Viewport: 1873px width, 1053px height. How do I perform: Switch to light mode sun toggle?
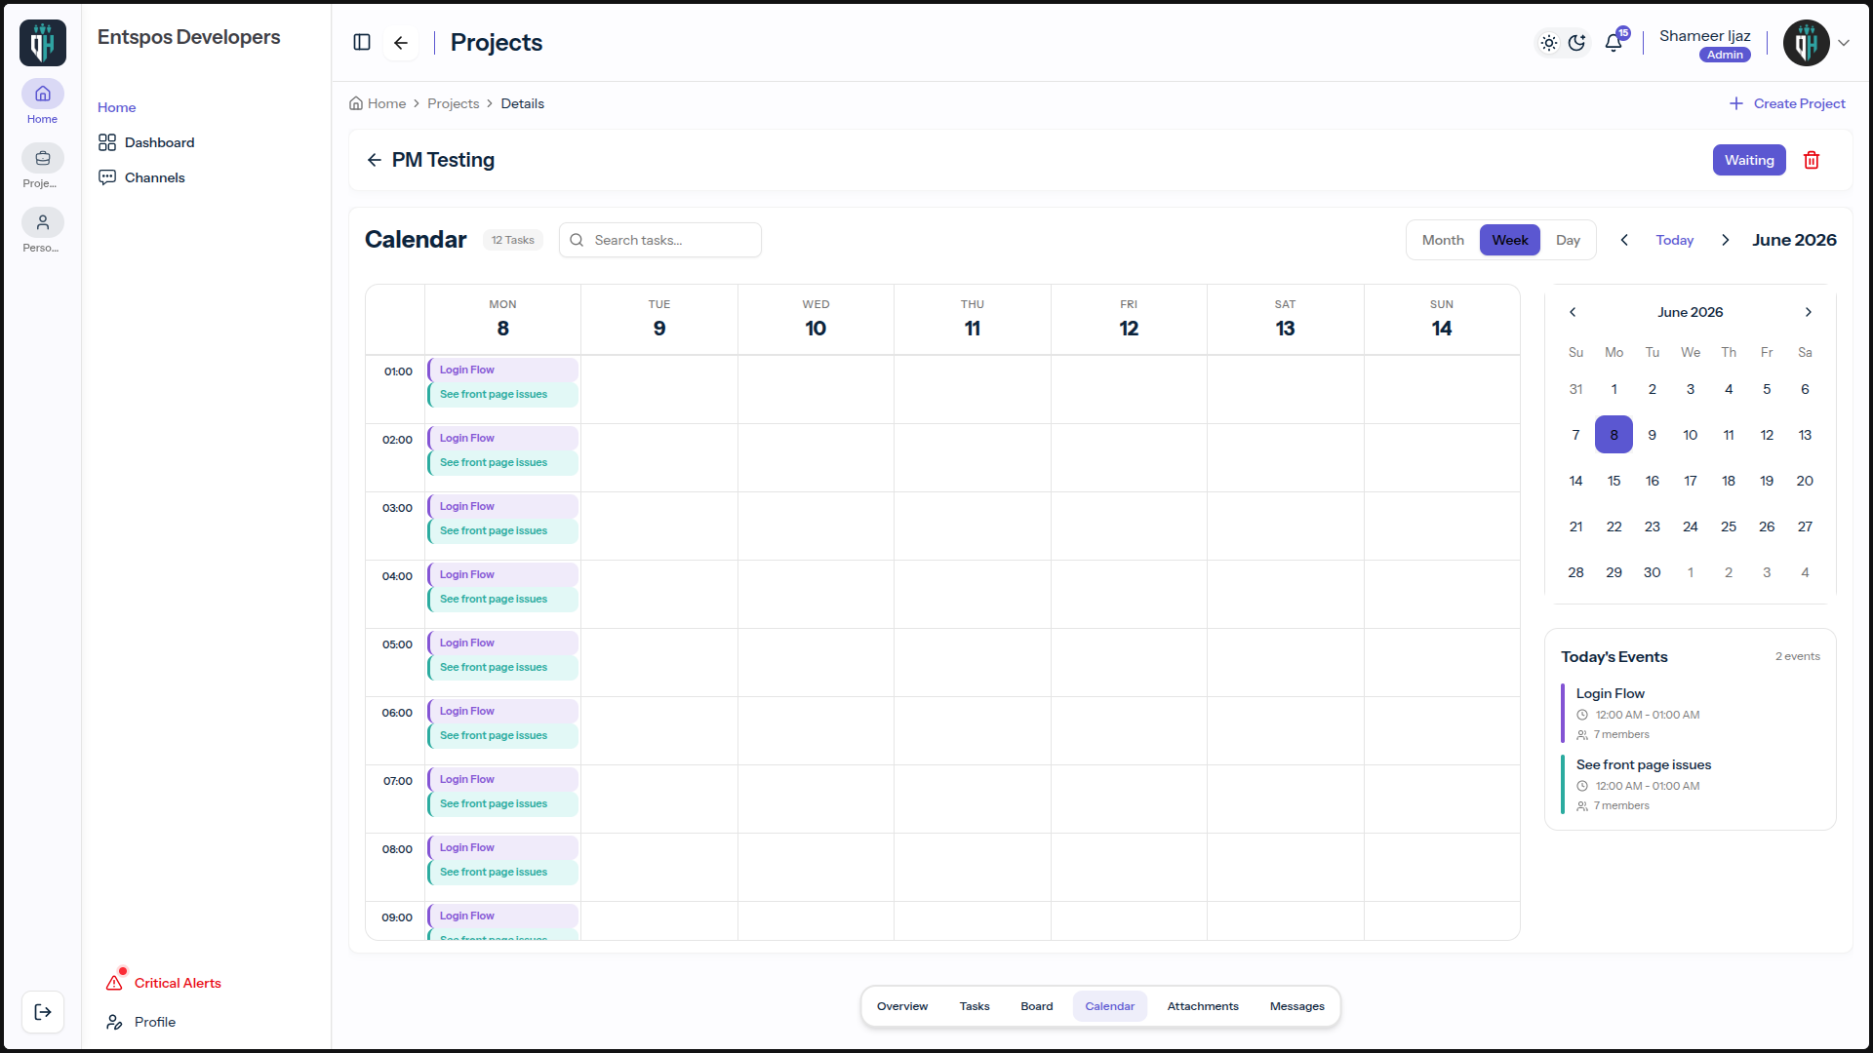click(1549, 43)
